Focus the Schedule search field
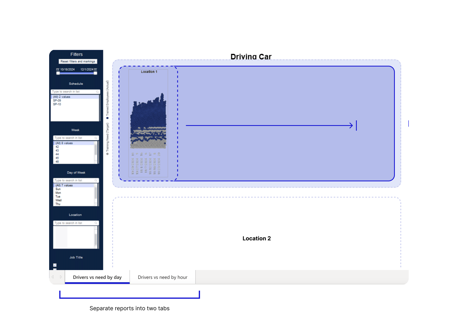This screenshot has width=458, height=326. [x=75, y=92]
